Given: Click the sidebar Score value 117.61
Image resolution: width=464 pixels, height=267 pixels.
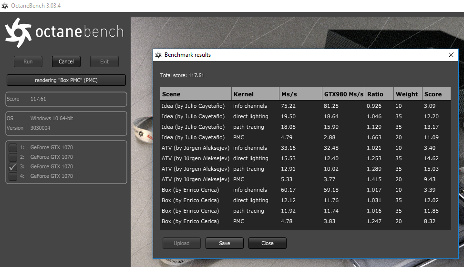Looking at the screenshot, I should (x=38, y=99).
